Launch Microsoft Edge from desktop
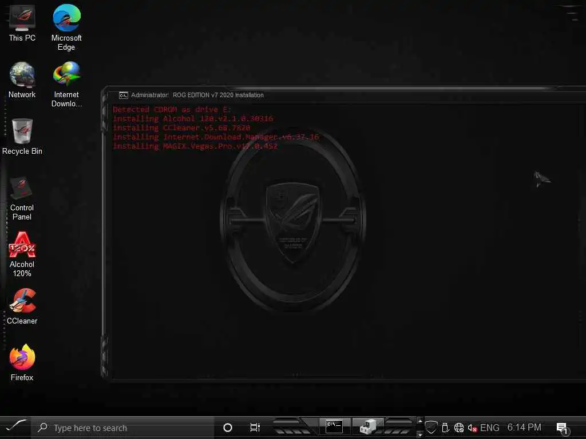Screen dimensions: 586x439 (x=66, y=27)
